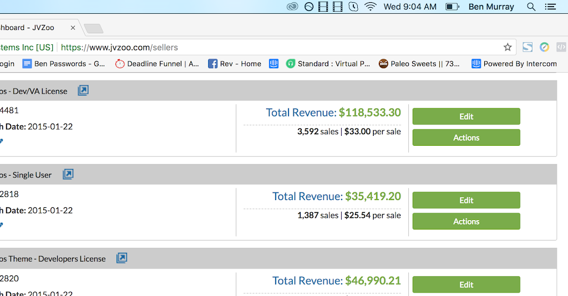Click the Wi-Fi status icon
Image resolution: width=568 pixels, height=296 pixels.
point(370,7)
